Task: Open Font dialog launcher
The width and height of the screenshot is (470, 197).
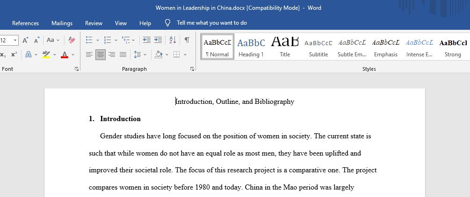Action: 77,69
